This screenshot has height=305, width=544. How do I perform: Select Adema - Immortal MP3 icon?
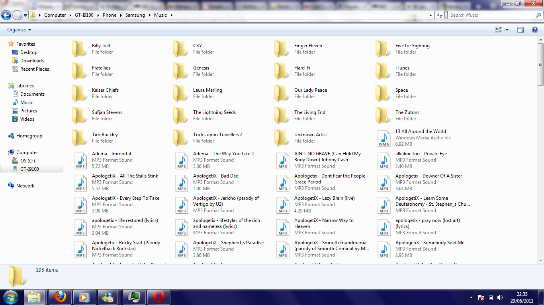coord(80,160)
